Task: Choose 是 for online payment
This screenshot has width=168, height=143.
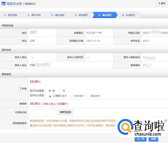Action: coord(50,91)
